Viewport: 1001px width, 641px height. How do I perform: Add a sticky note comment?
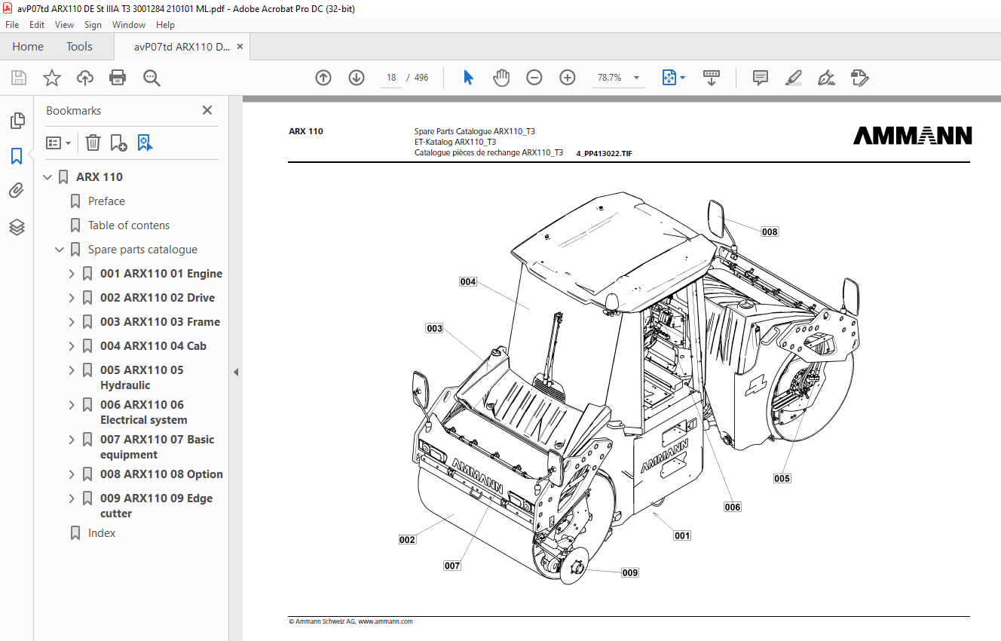click(x=761, y=78)
